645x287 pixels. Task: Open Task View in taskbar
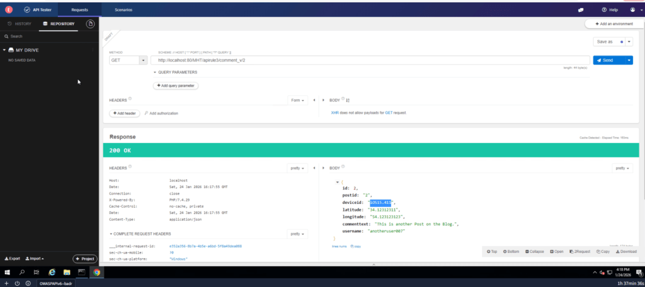[37, 272]
